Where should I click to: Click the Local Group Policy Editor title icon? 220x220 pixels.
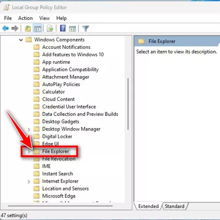(x=6, y=7)
